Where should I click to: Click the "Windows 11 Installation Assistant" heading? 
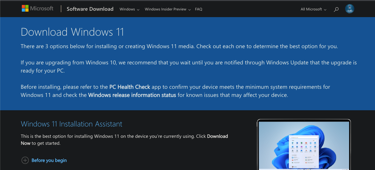(x=72, y=124)
